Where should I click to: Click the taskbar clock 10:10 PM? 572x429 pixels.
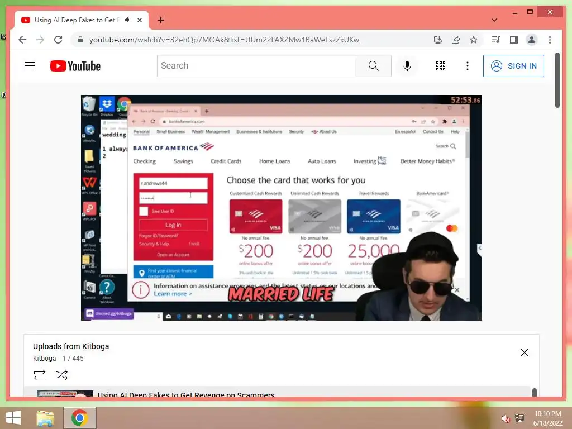[x=547, y=414]
